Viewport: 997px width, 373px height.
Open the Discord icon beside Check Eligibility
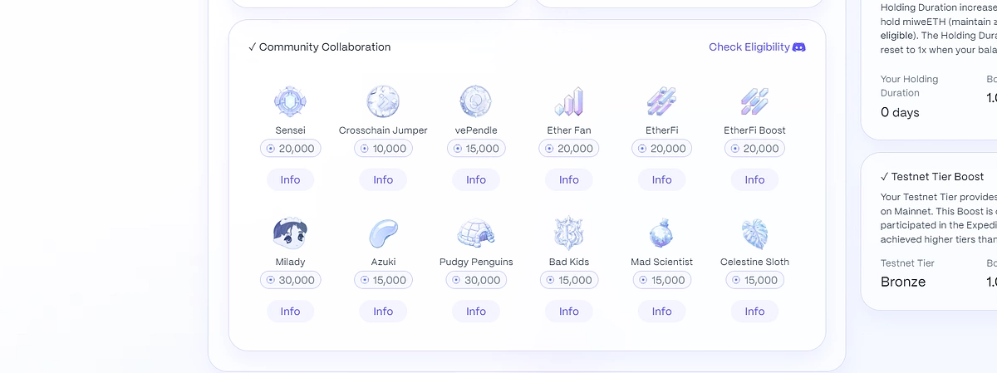[x=799, y=47]
